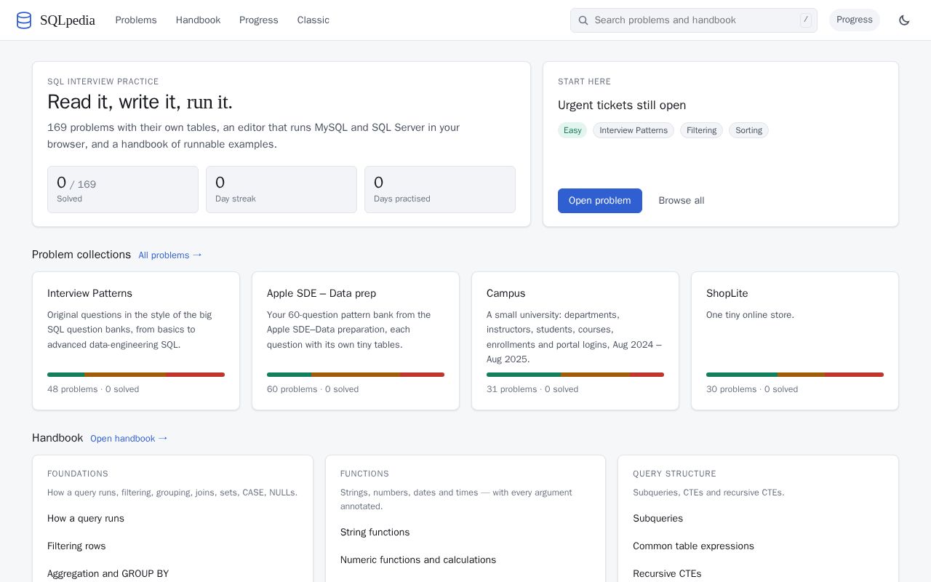Open Common table expressions page
Screen dimensions: 931x582
click(693, 546)
